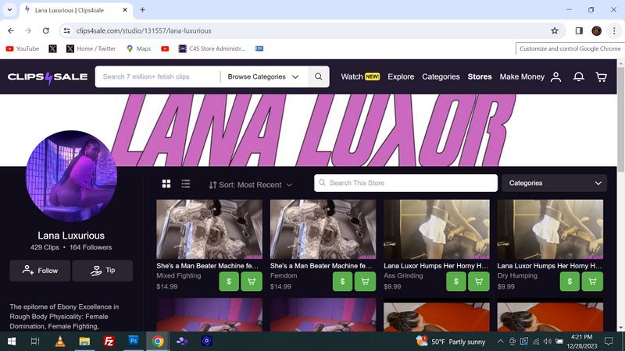Open Dry Humping clip thumbnail
The height and width of the screenshot is (351, 625).
550,229
